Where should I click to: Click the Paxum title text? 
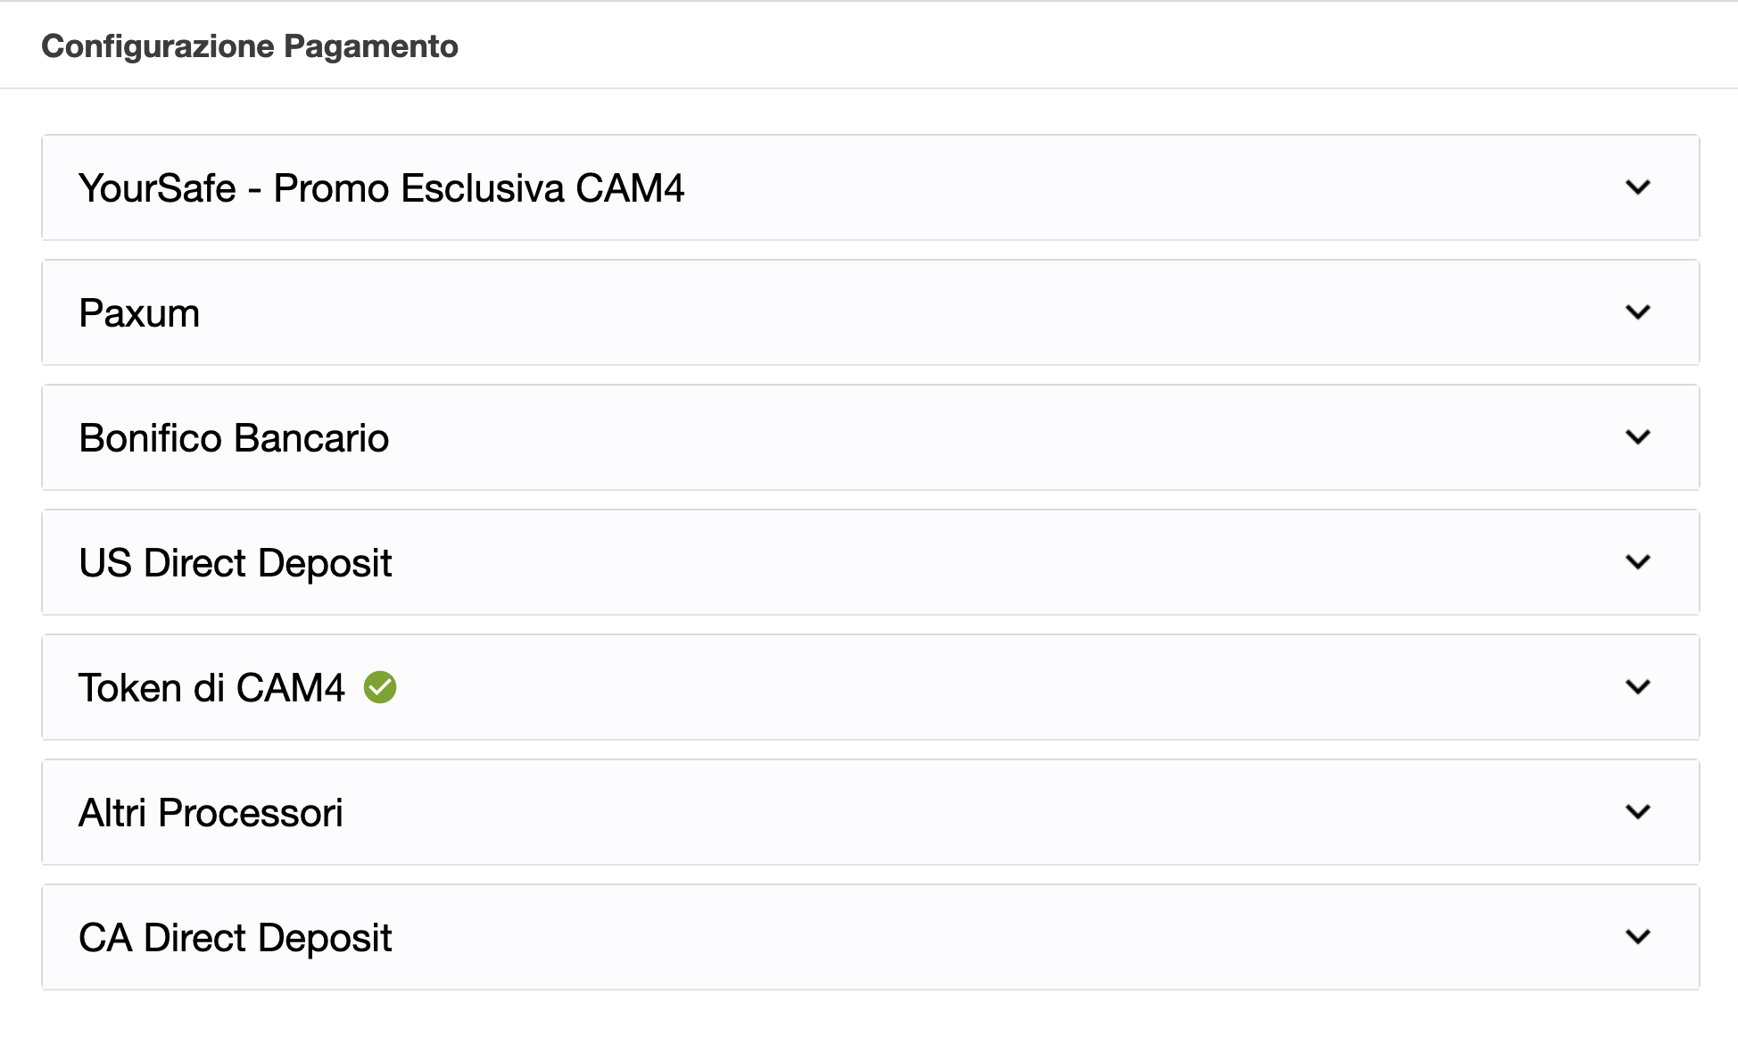pyautogui.click(x=139, y=313)
